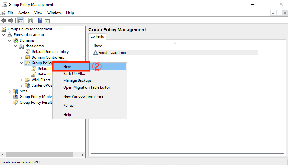Click the Back arrow toolbar icon
288x165 pixels.
[4, 21]
